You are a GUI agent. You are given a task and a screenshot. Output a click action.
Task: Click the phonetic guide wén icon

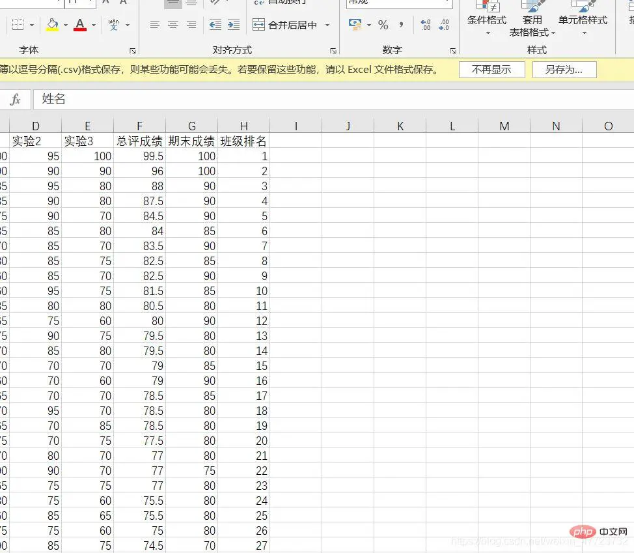pyautogui.click(x=114, y=25)
